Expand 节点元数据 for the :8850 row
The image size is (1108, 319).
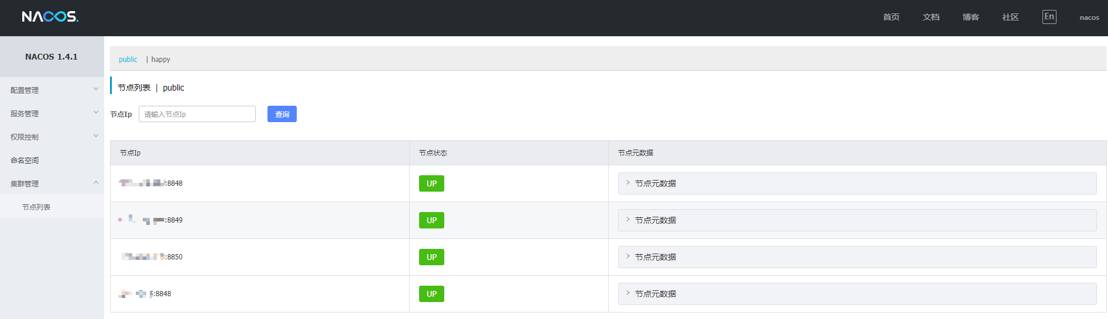[857, 257]
